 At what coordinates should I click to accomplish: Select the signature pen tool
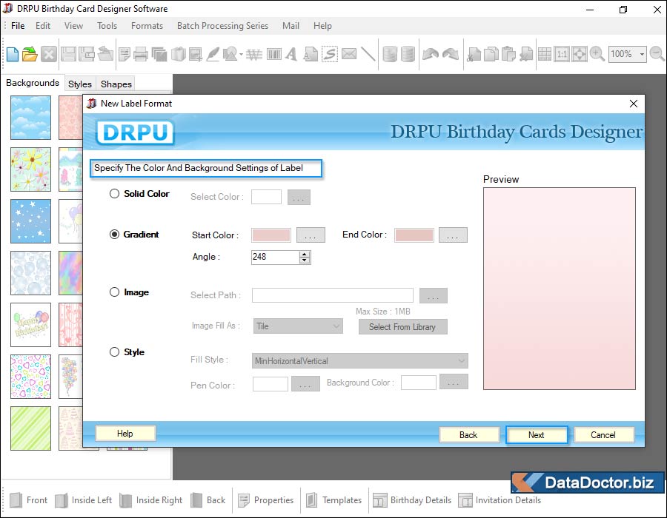(x=213, y=54)
